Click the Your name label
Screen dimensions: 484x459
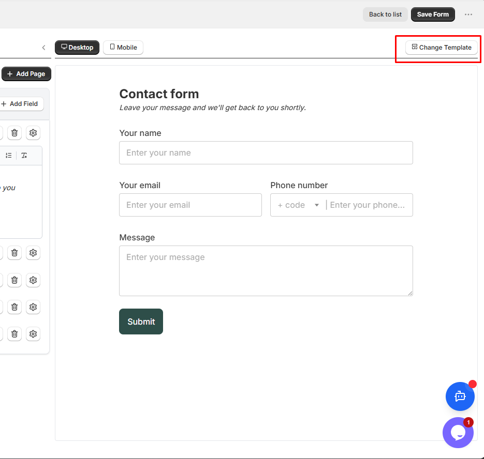coord(140,133)
